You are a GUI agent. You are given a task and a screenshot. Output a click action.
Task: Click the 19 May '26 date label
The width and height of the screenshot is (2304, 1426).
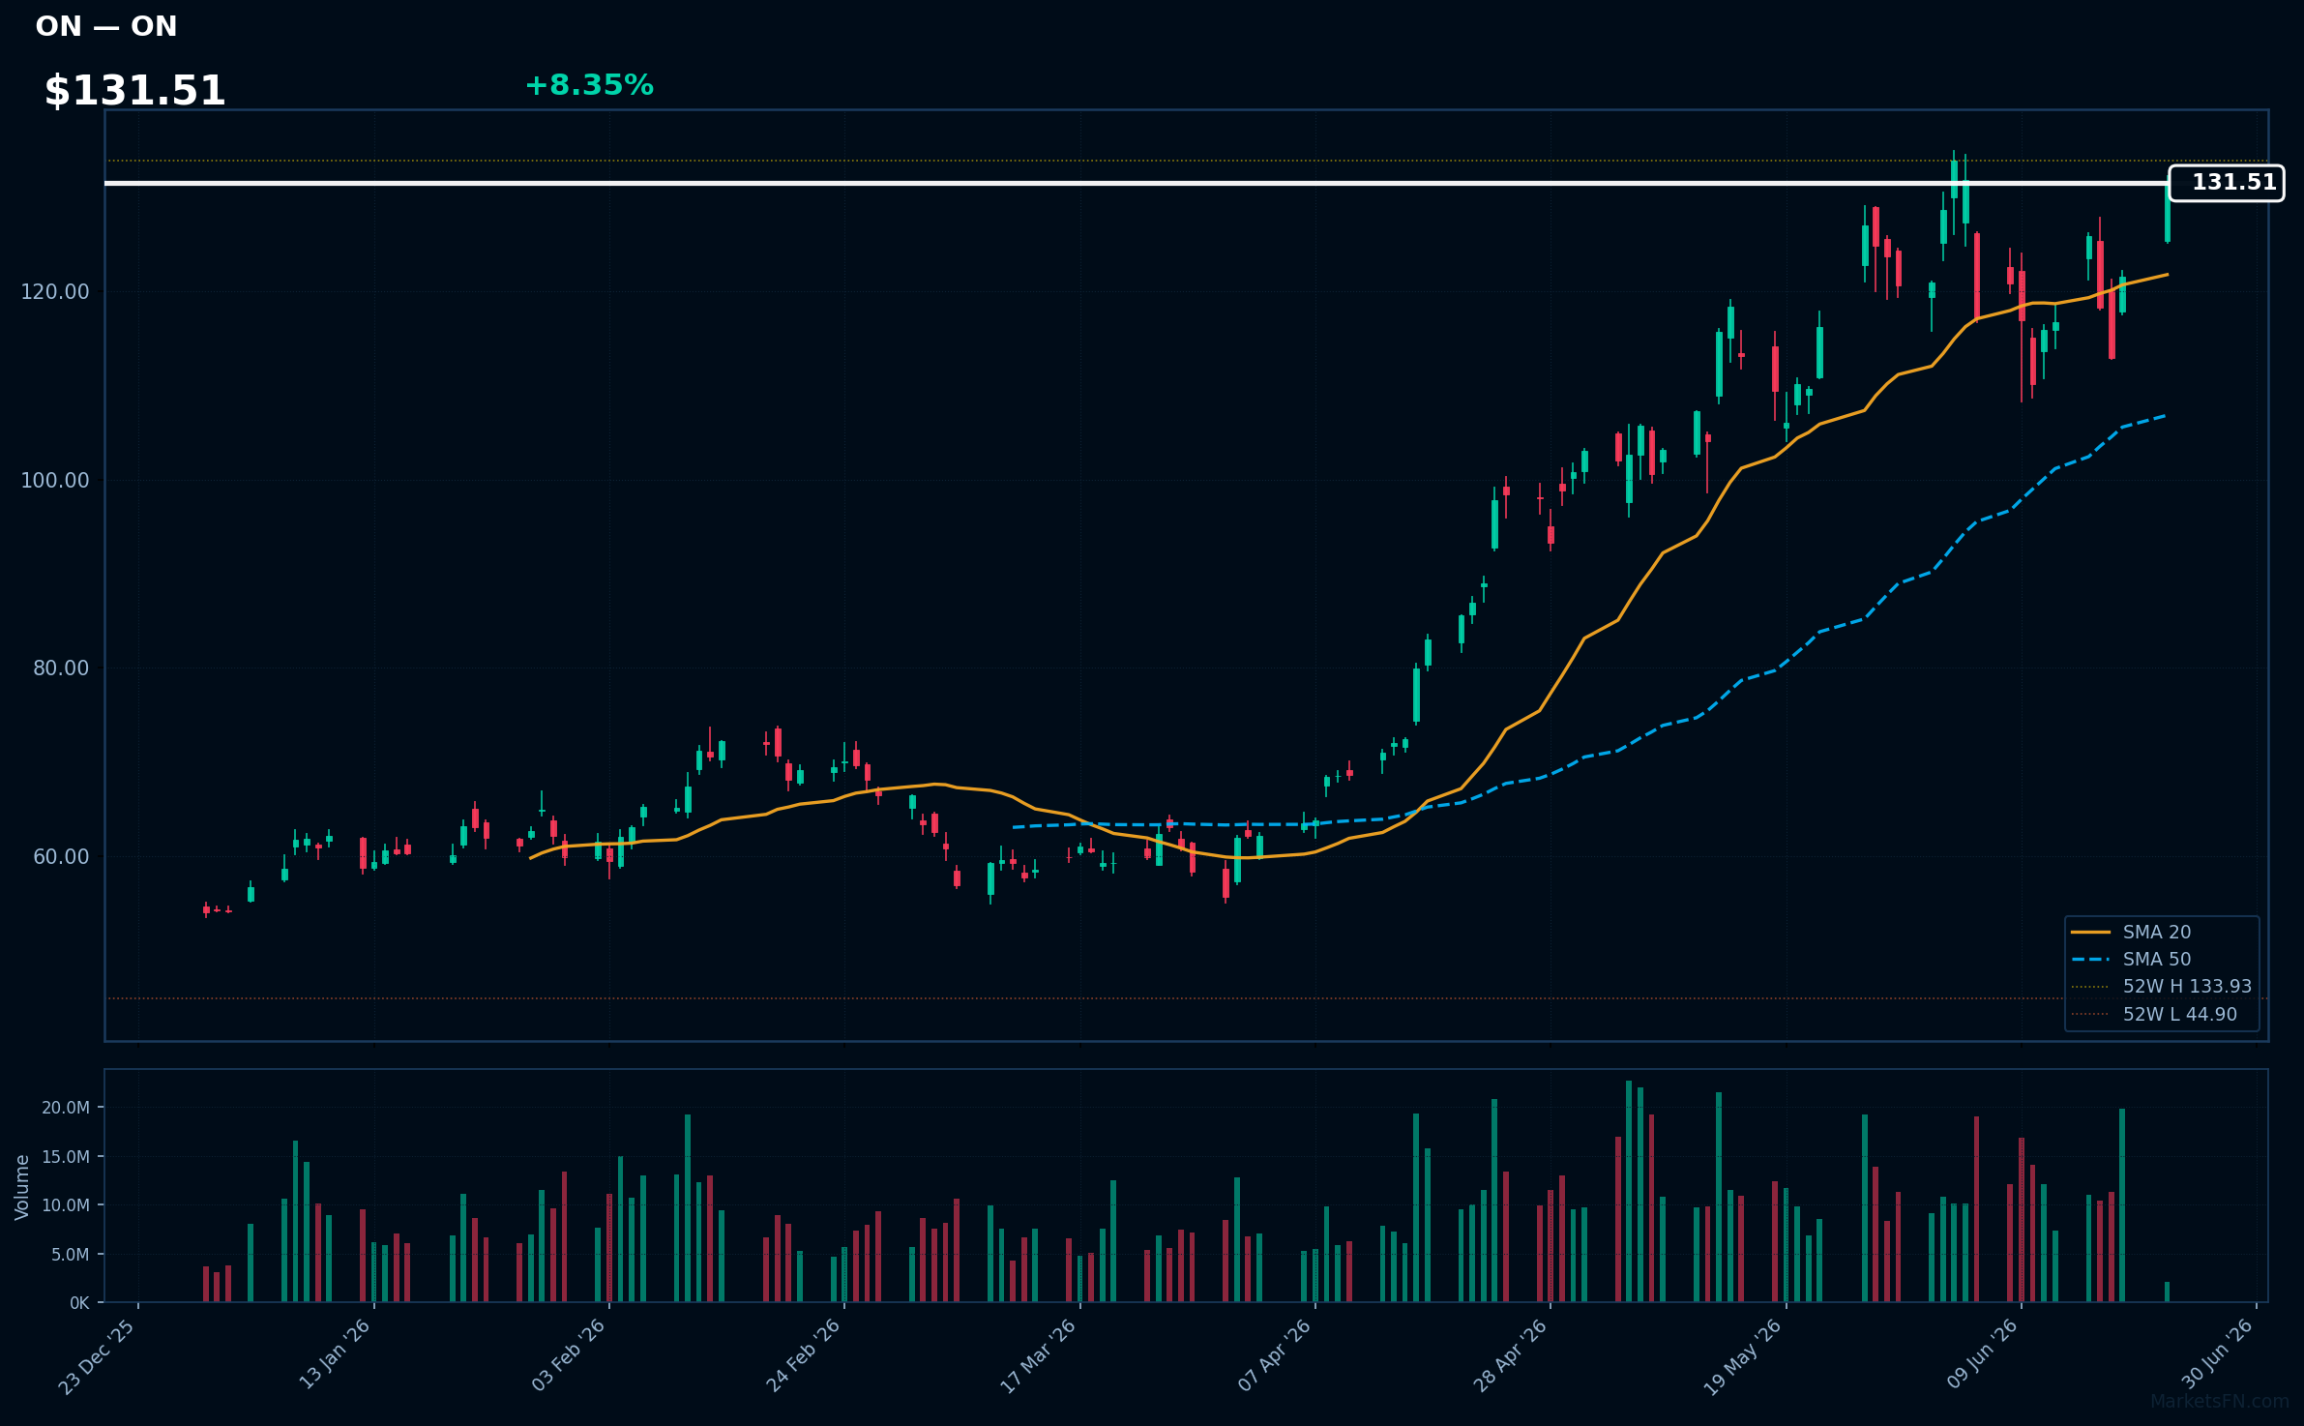coord(1742,1356)
